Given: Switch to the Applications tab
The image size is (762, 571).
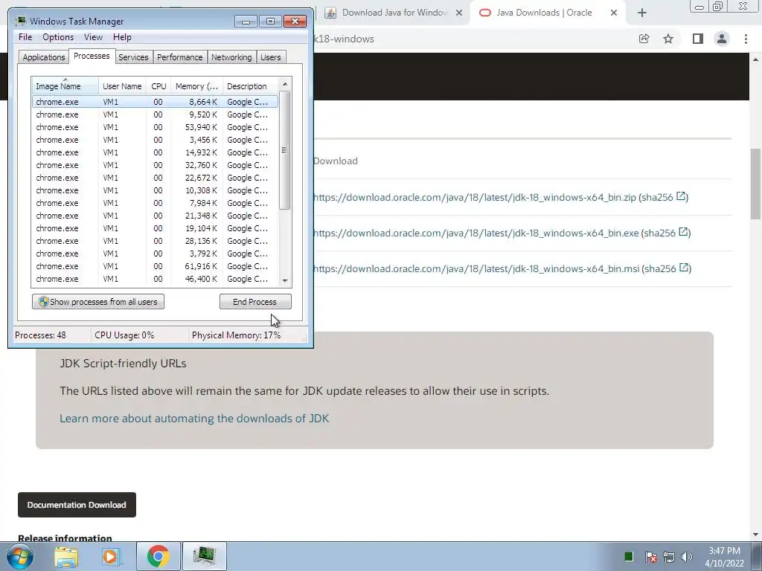Looking at the screenshot, I should click(x=44, y=57).
